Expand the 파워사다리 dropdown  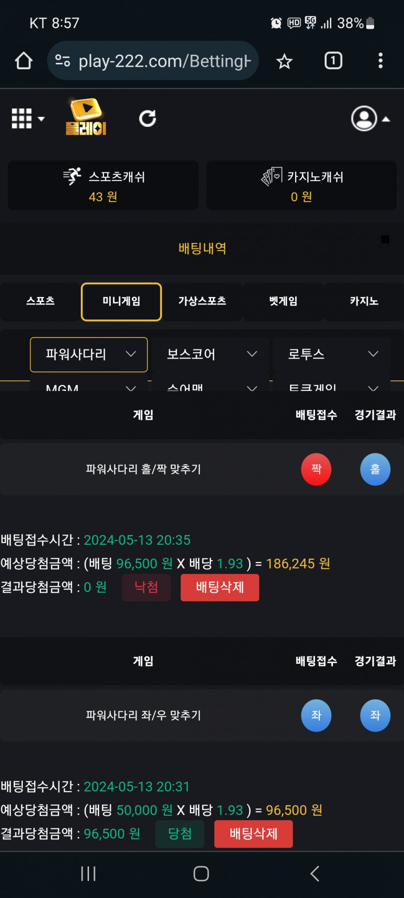point(89,355)
